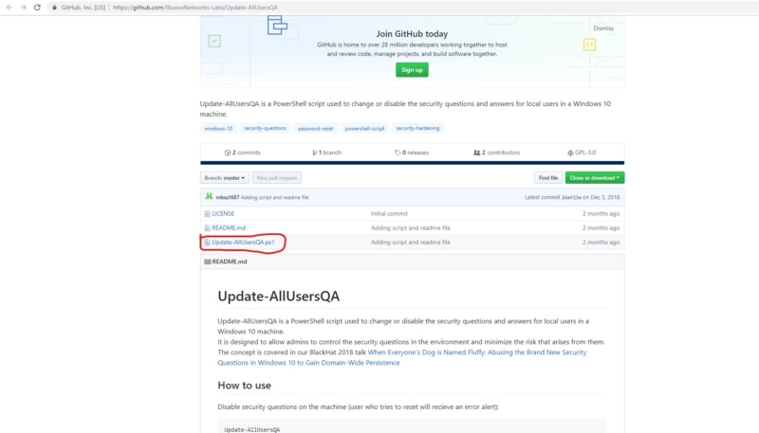
Task: Click the Update-AllUsersQA code snippet
Action: pyautogui.click(x=251, y=429)
